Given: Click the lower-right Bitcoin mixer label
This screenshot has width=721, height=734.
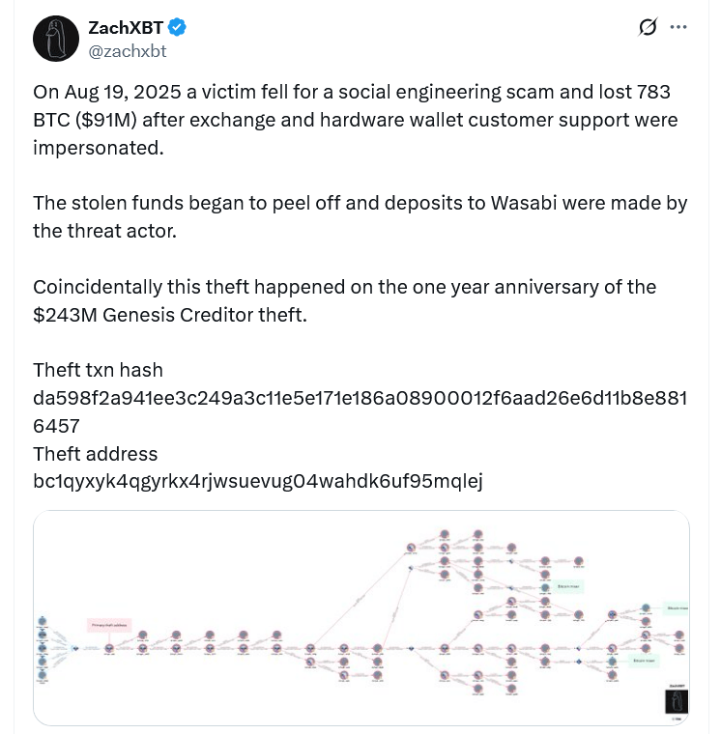Looking at the screenshot, I should coord(645,662).
